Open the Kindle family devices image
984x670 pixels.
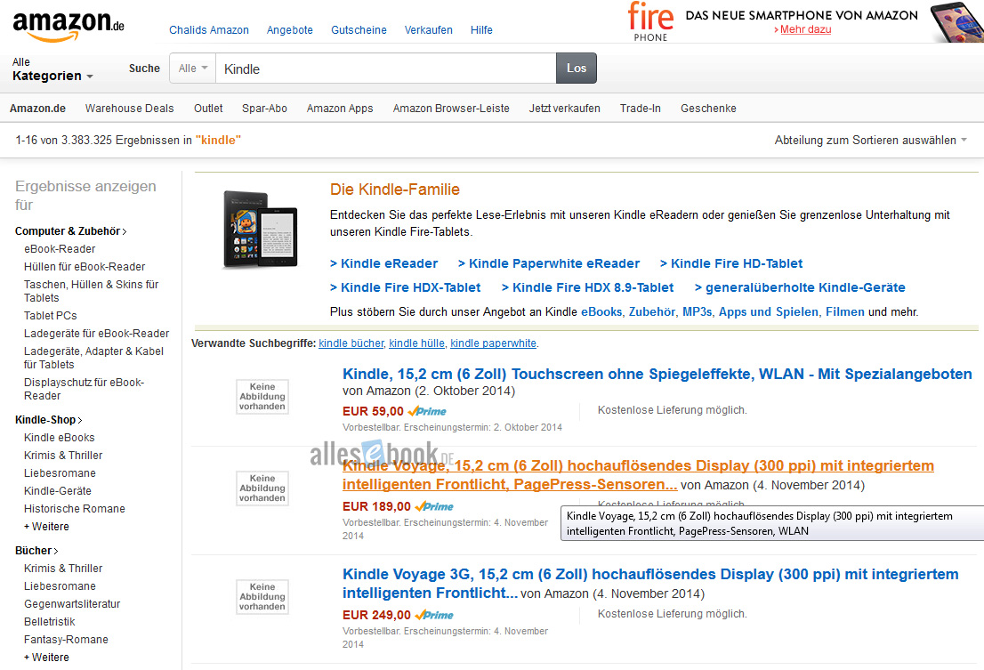[260, 230]
